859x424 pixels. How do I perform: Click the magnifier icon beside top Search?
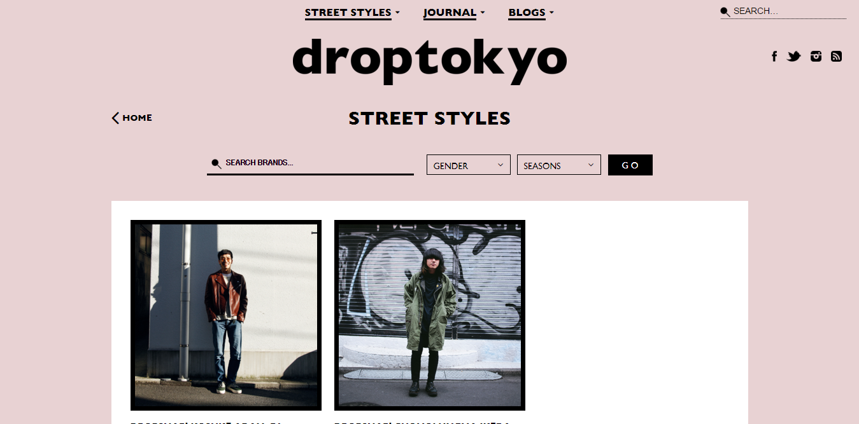[x=725, y=11]
